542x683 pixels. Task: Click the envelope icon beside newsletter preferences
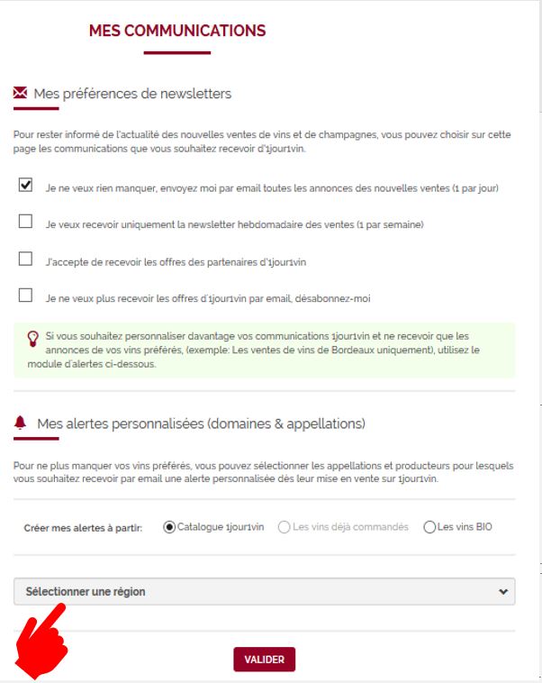(20, 93)
